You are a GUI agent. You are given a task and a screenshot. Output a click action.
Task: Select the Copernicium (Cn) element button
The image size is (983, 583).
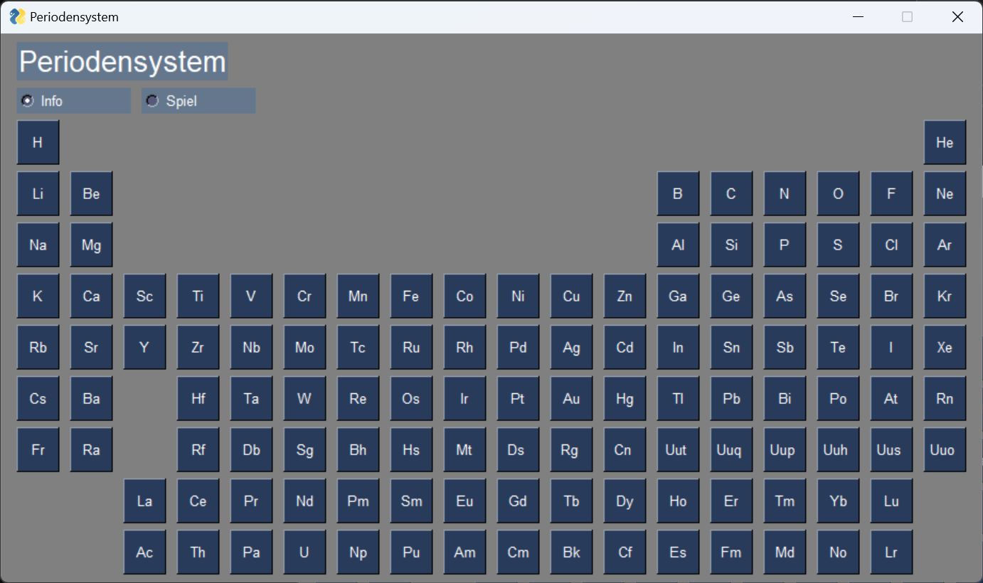point(625,449)
